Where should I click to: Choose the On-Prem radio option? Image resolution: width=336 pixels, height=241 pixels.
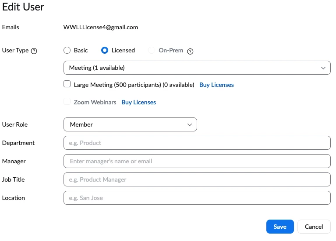[152, 50]
